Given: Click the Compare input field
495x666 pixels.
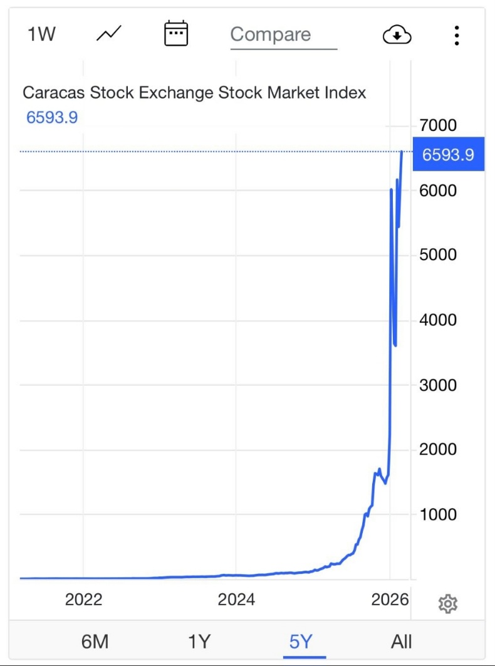Looking at the screenshot, I should tap(283, 35).
